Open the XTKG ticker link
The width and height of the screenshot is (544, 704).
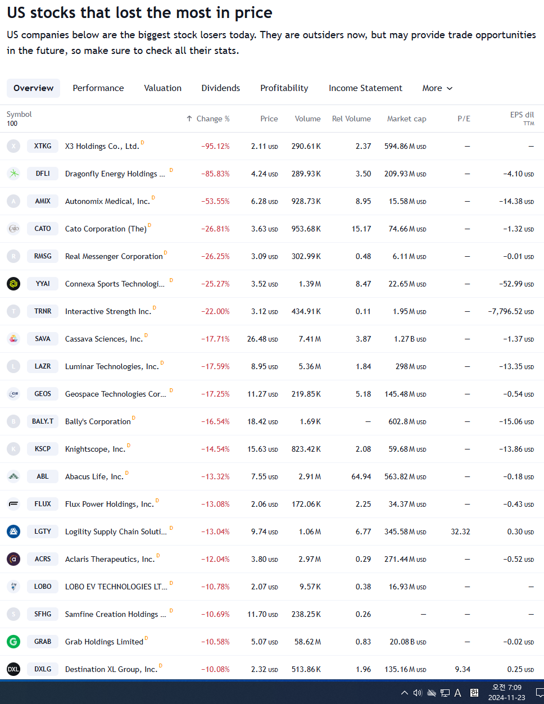click(x=43, y=146)
